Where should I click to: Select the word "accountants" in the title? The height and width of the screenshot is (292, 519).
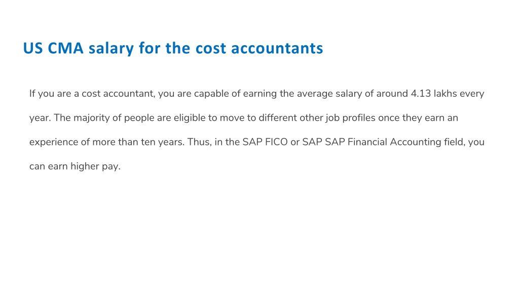277,48
